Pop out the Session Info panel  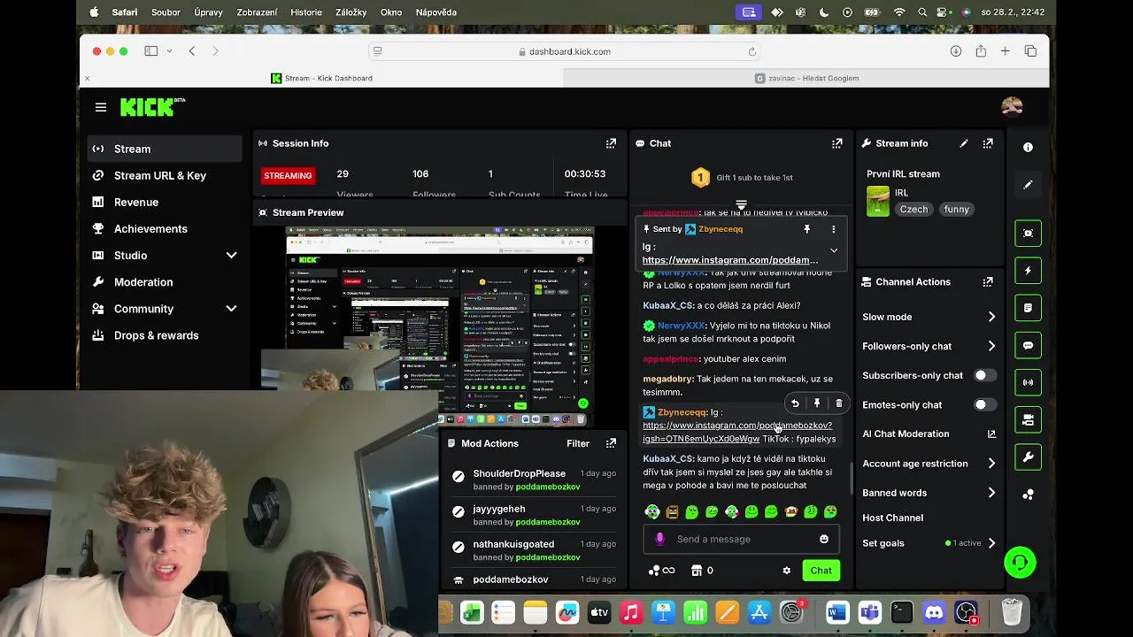[x=611, y=143]
